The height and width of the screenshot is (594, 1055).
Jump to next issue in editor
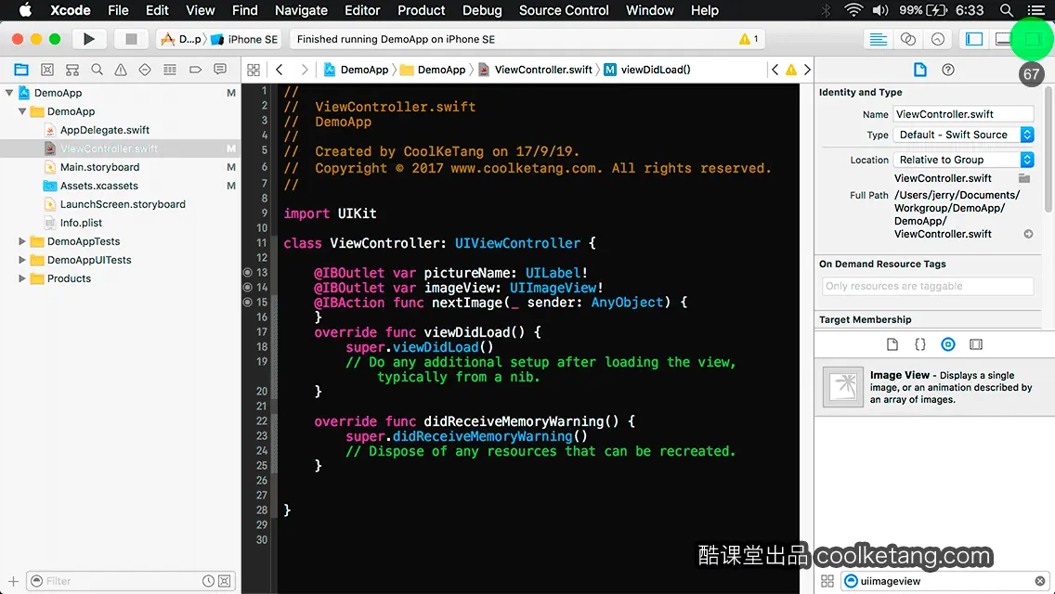(x=807, y=70)
